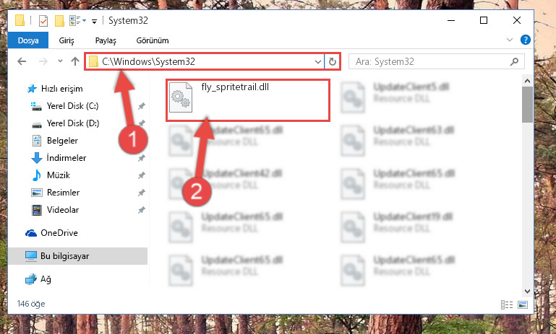
Task: Open the recent locations dropdown arrow
Action: (60, 61)
